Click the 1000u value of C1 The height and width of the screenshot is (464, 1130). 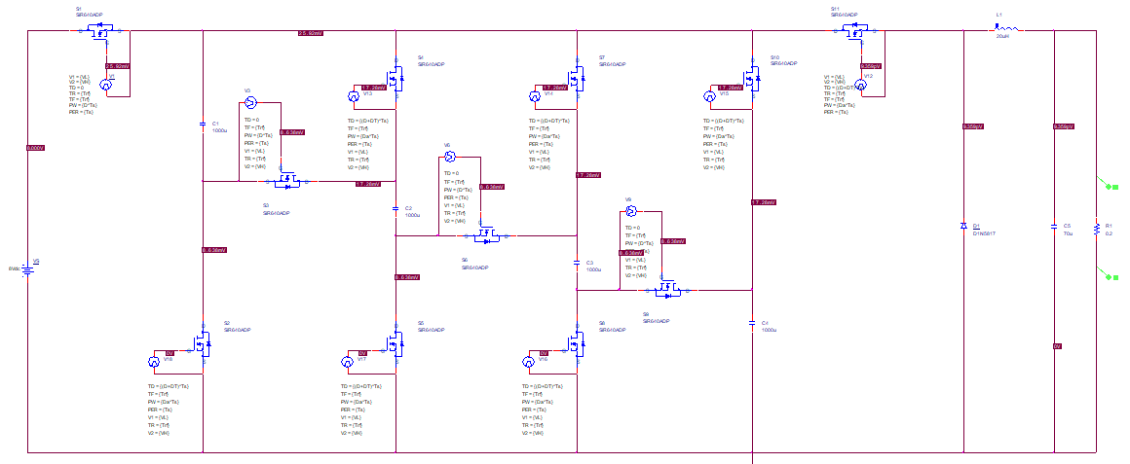pos(220,130)
